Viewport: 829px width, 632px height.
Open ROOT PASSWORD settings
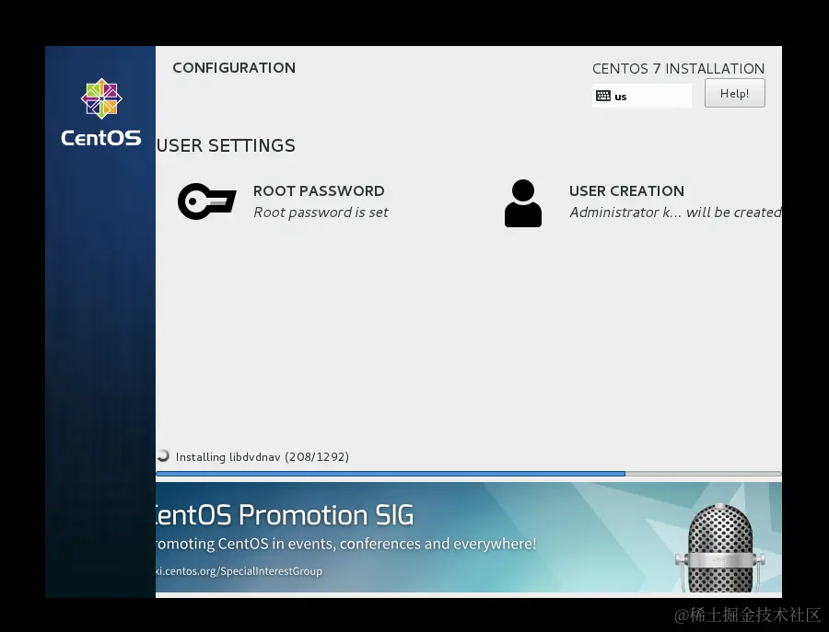click(x=319, y=190)
